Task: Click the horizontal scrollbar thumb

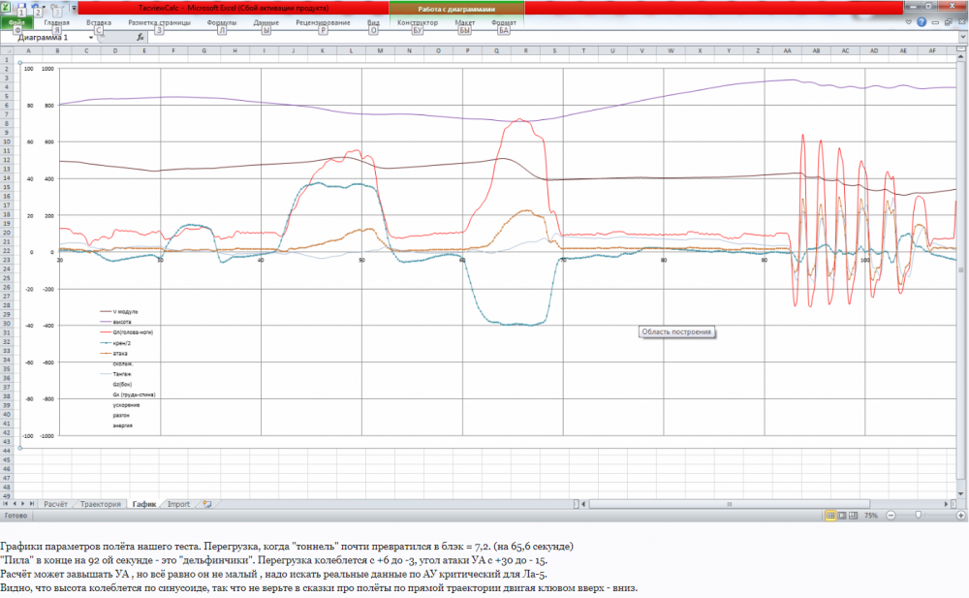Action: pyautogui.click(x=730, y=504)
